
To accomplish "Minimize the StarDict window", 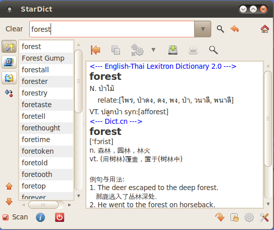I will [243, 9].
